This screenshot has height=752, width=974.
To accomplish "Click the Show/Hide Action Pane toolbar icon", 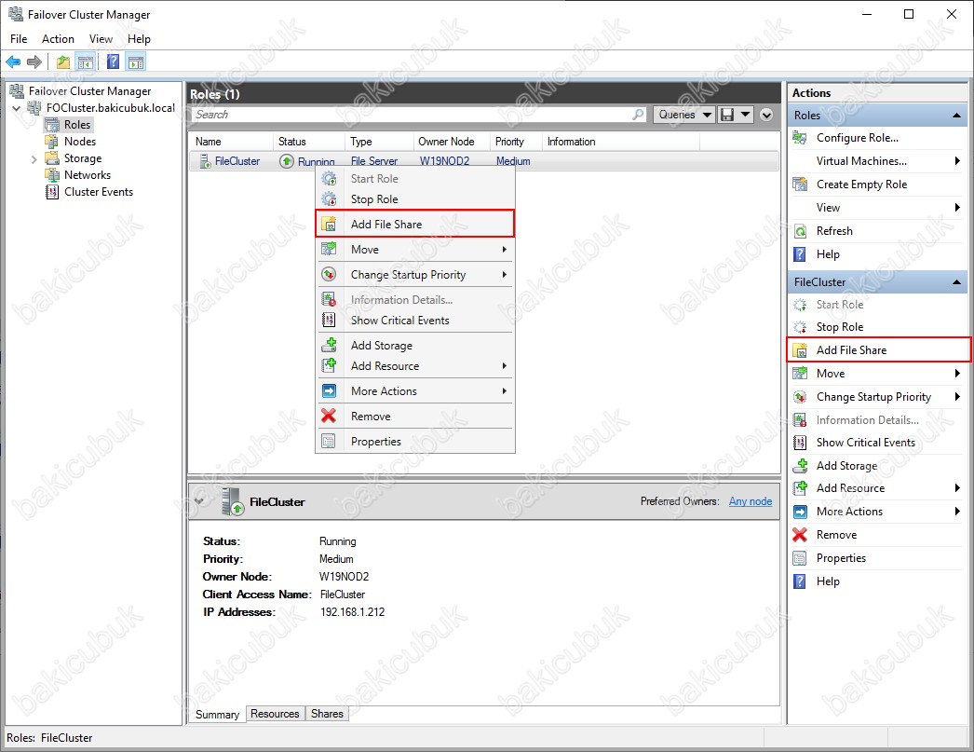I will point(136,62).
